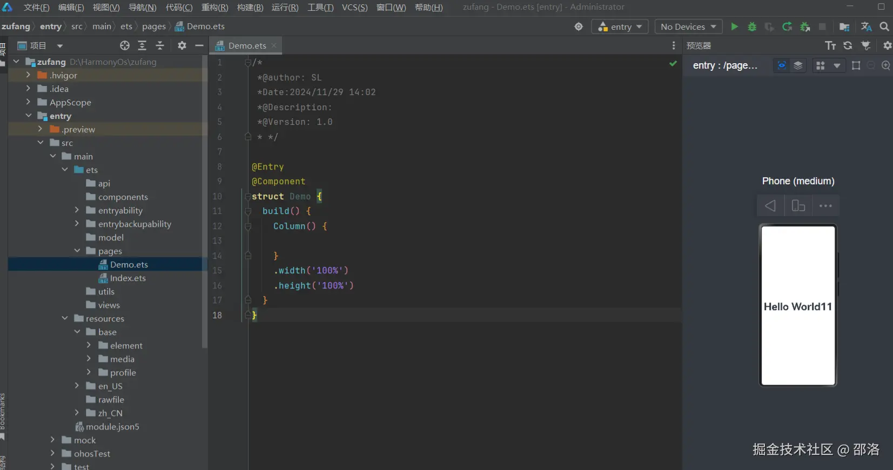Open Index.ets in the project tree
The width and height of the screenshot is (893, 470).
coord(127,278)
